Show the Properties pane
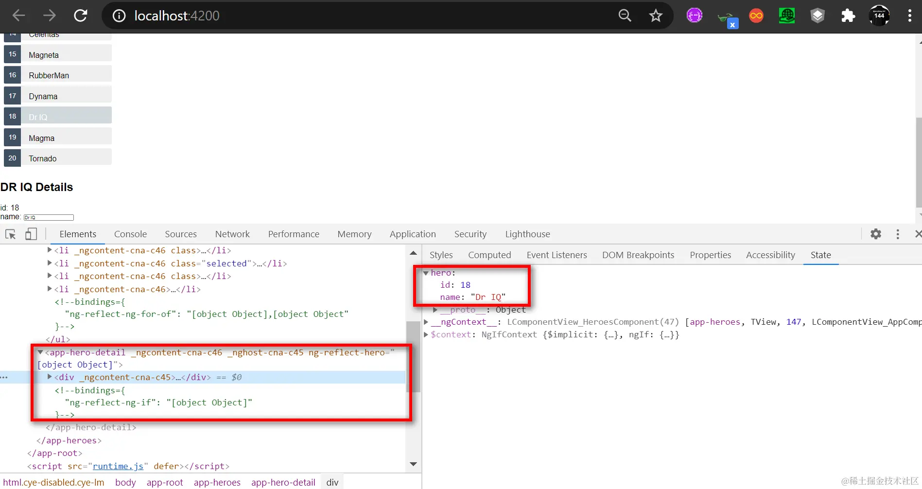Image resolution: width=922 pixels, height=489 pixels. tap(710, 255)
